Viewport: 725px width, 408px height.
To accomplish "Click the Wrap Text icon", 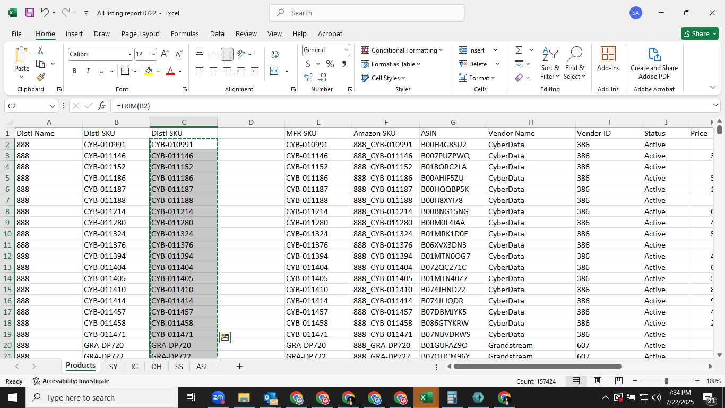I will pyautogui.click(x=275, y=54).
